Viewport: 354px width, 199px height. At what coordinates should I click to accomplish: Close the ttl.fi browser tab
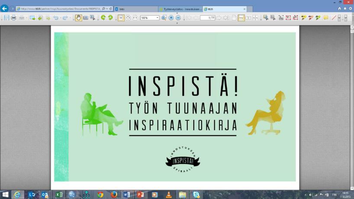pos(244,9)
